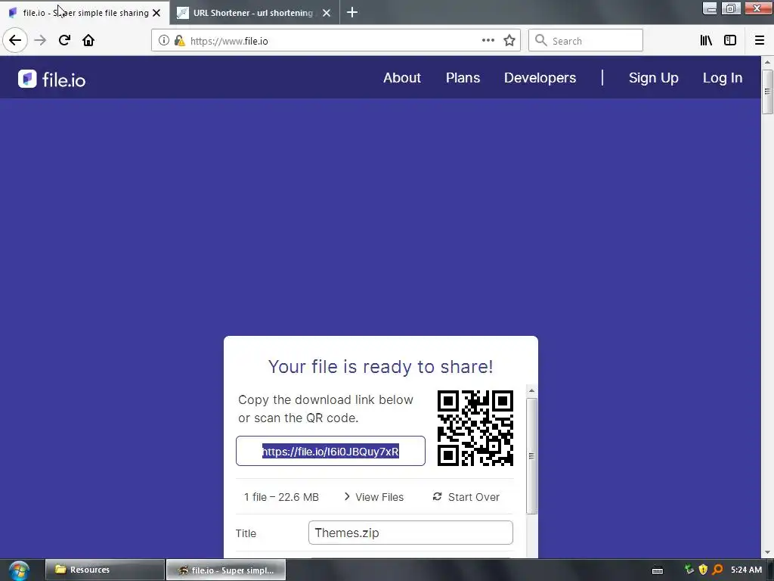Click the file.io taskbar button
Image resolution: width=774 pixels, height=581 pixels.
(225, 570)
